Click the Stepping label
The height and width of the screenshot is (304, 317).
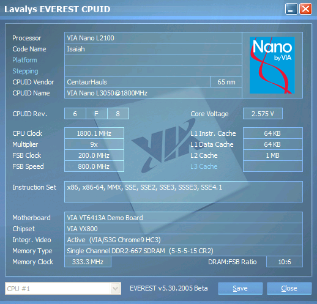click(25, 71)
